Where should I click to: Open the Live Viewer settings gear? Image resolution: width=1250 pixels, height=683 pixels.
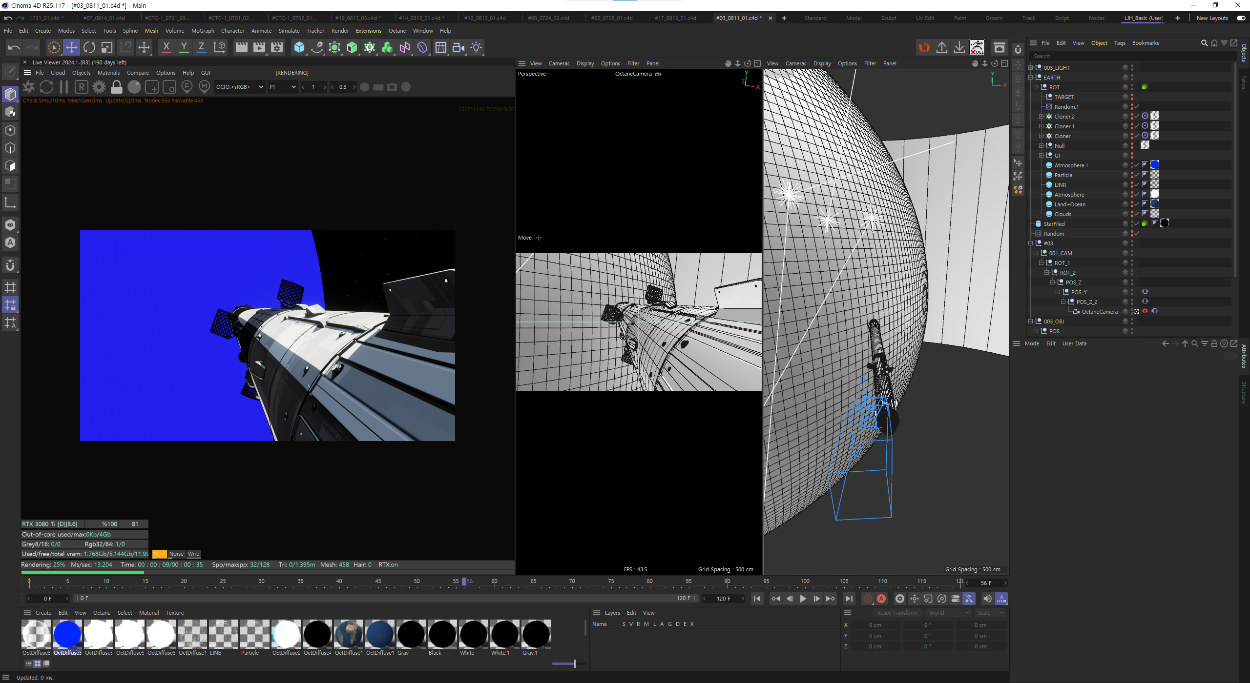[99, 87]
